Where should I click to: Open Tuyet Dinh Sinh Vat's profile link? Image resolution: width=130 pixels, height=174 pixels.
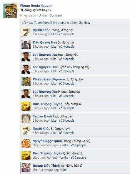(x=47, y=23)
